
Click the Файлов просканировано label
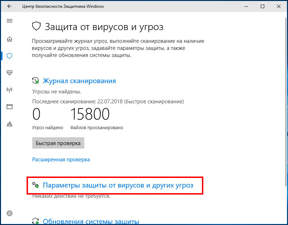click(97, 128)
